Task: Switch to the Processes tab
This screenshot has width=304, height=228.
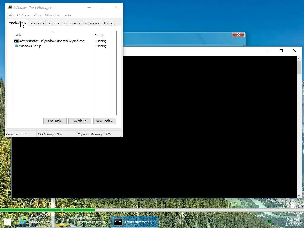Action: coord(37,23)
